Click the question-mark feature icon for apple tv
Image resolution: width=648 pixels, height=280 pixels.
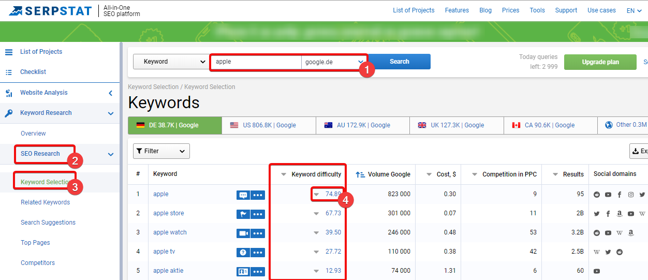243,252
